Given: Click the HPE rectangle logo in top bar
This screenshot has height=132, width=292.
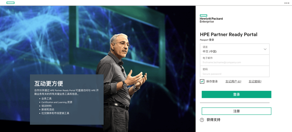Looking at the screenshot, I should click(x=11, y=3).
